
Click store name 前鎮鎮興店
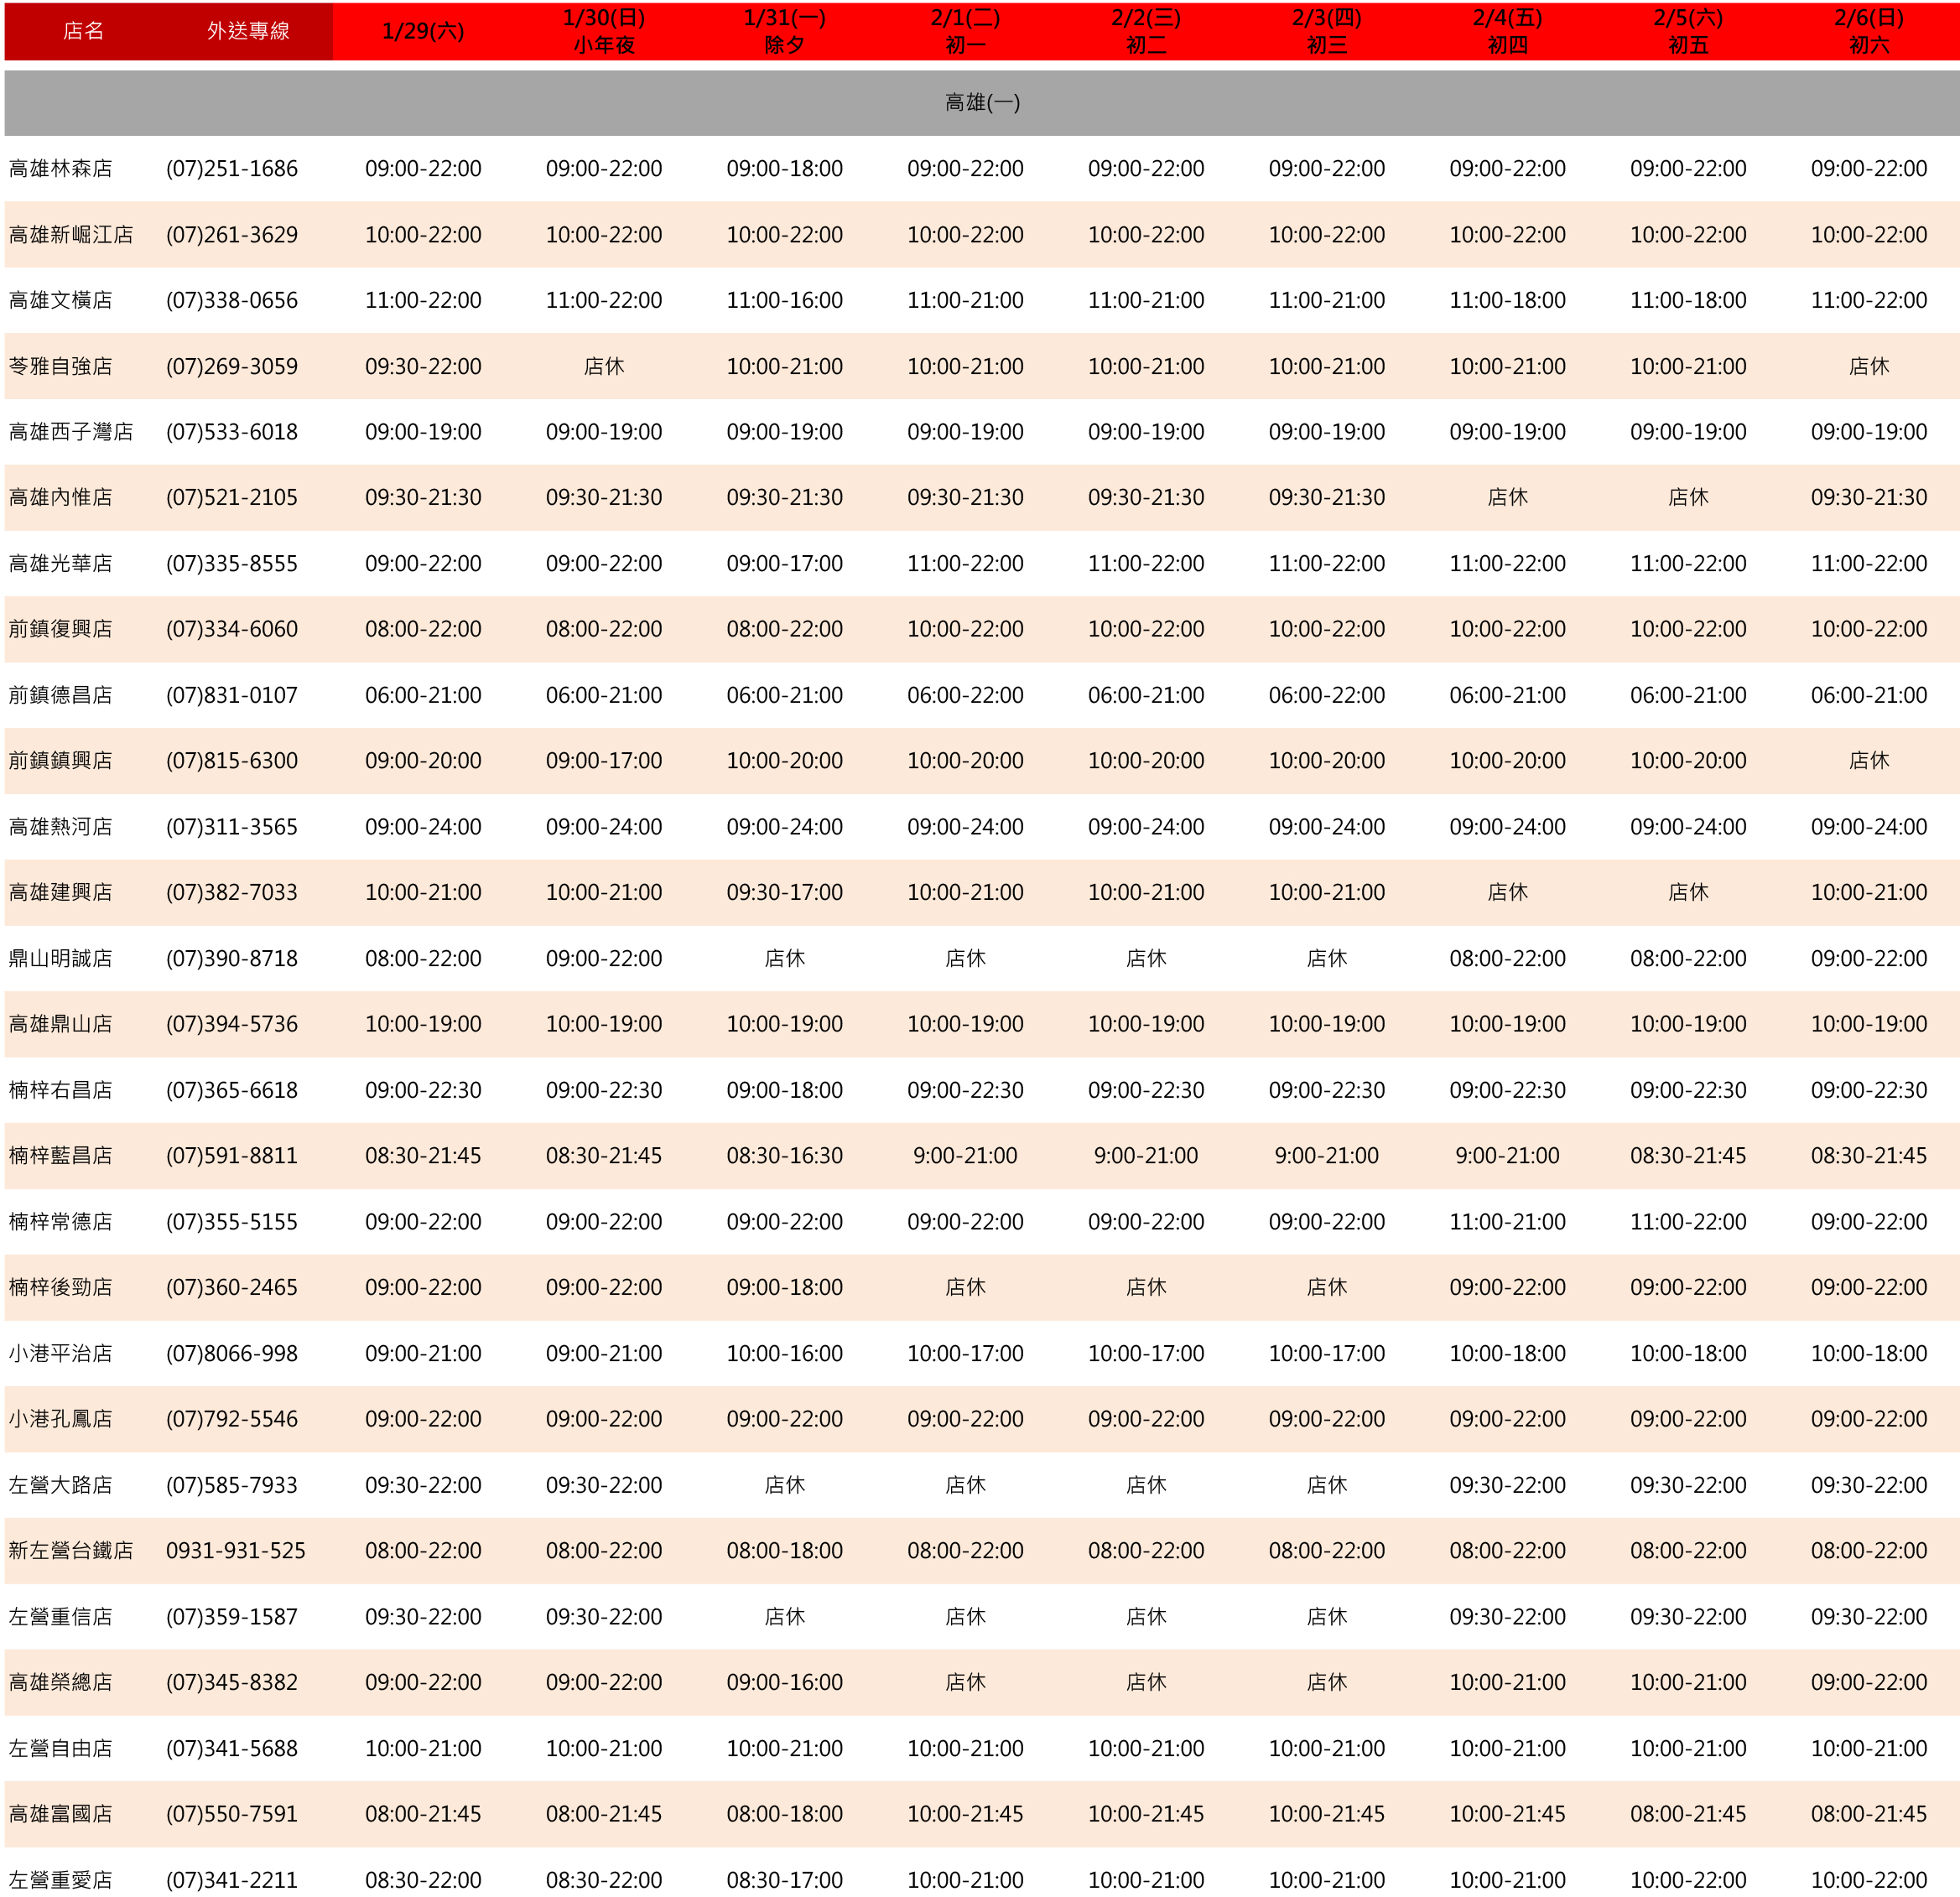coord(61,760)
